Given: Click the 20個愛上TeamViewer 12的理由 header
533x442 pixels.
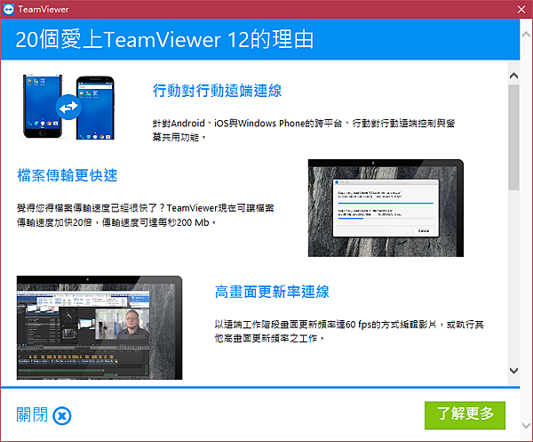Looking at the screenshot, I should click(164, 39).
